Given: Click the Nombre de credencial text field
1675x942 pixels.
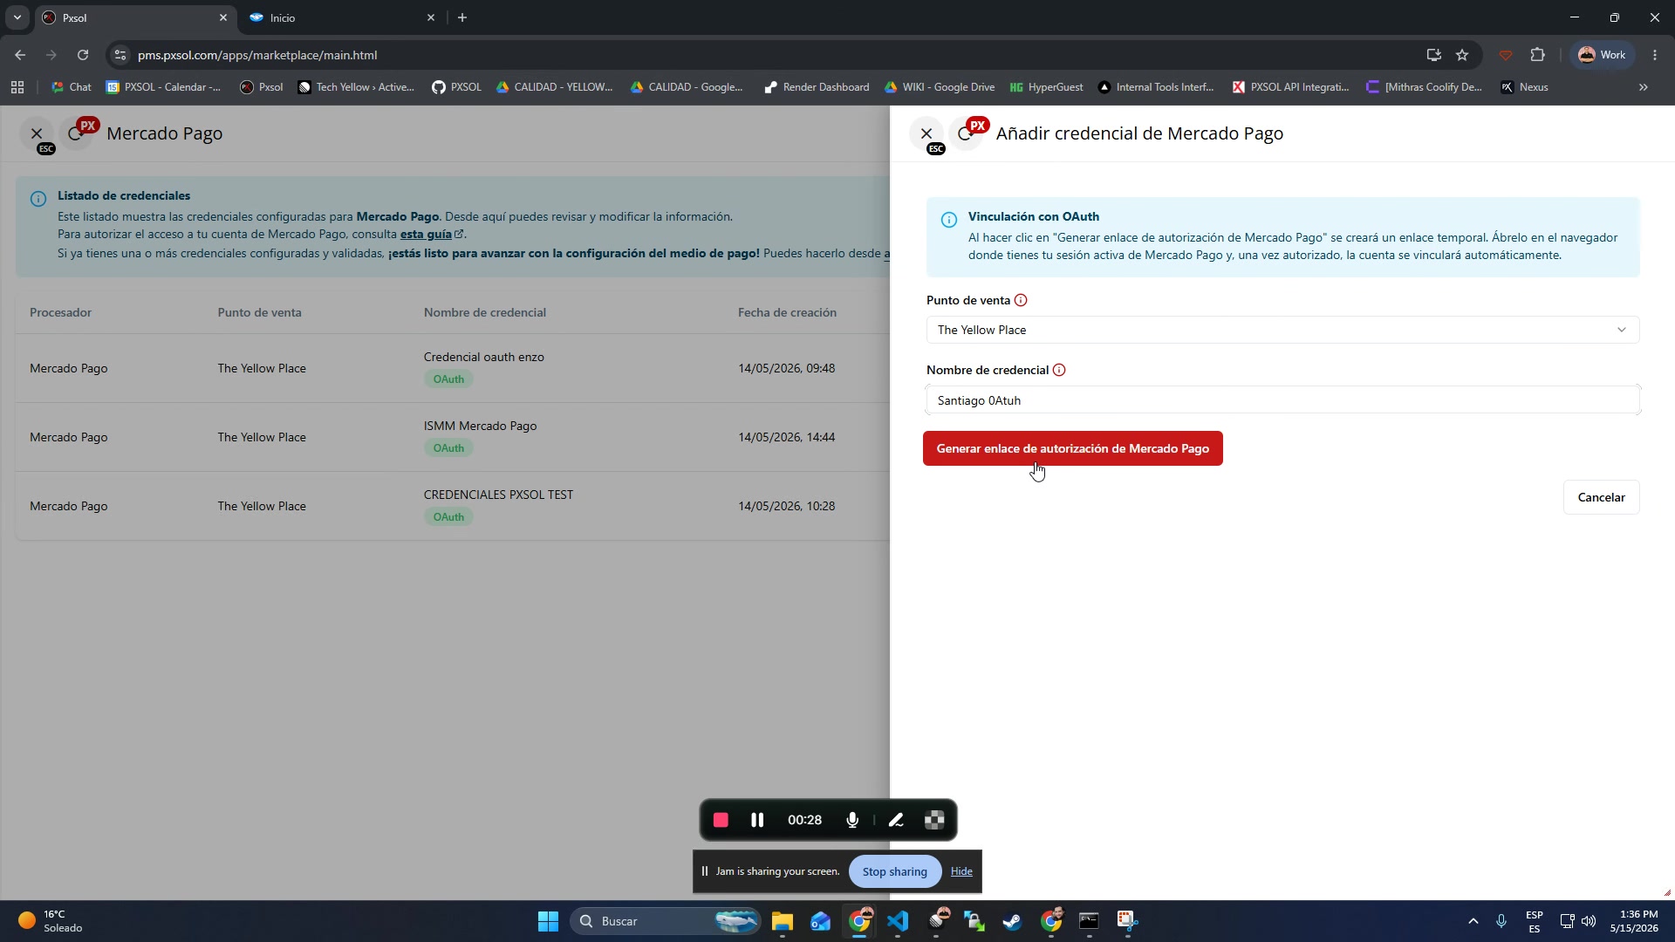Looking at the screenshot, I should tap(1282, 400).
